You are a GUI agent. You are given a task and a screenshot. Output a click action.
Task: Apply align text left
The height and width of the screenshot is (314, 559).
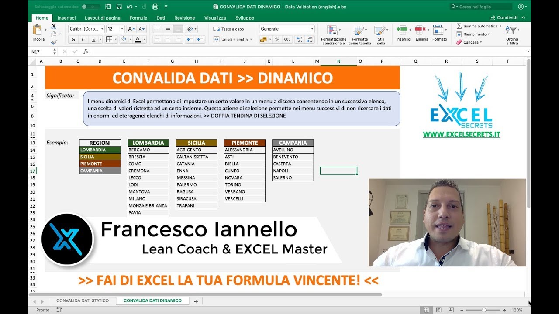(158, 39)
